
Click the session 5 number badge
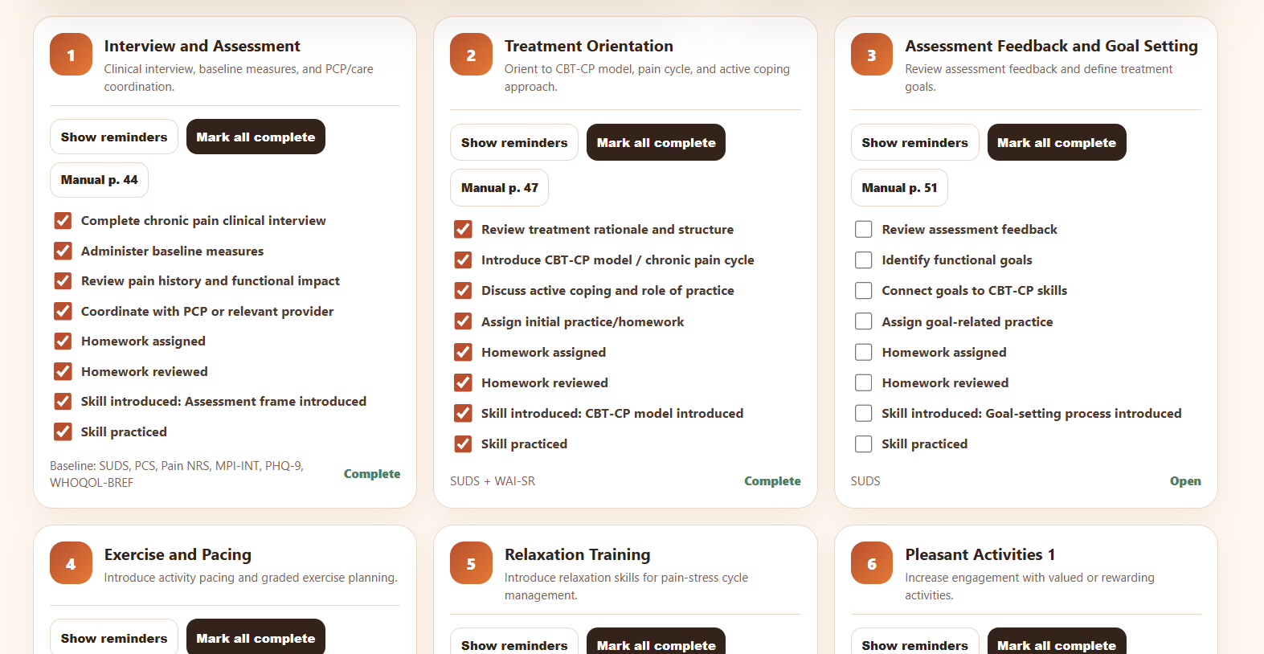[x=471, y=563]
